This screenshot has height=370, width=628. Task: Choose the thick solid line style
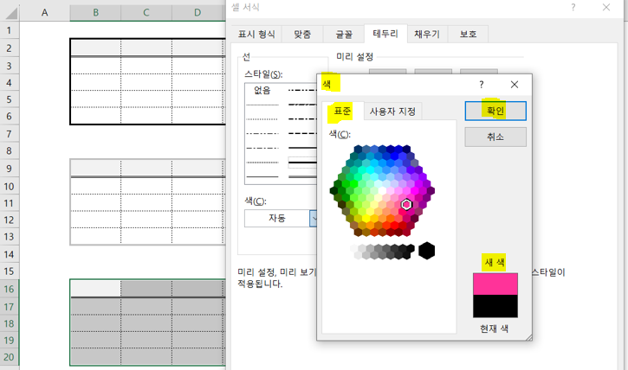(x=303, y=163)
